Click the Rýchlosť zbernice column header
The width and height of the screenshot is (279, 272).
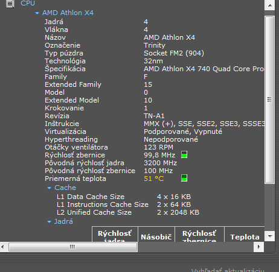(x=199, y=235)
